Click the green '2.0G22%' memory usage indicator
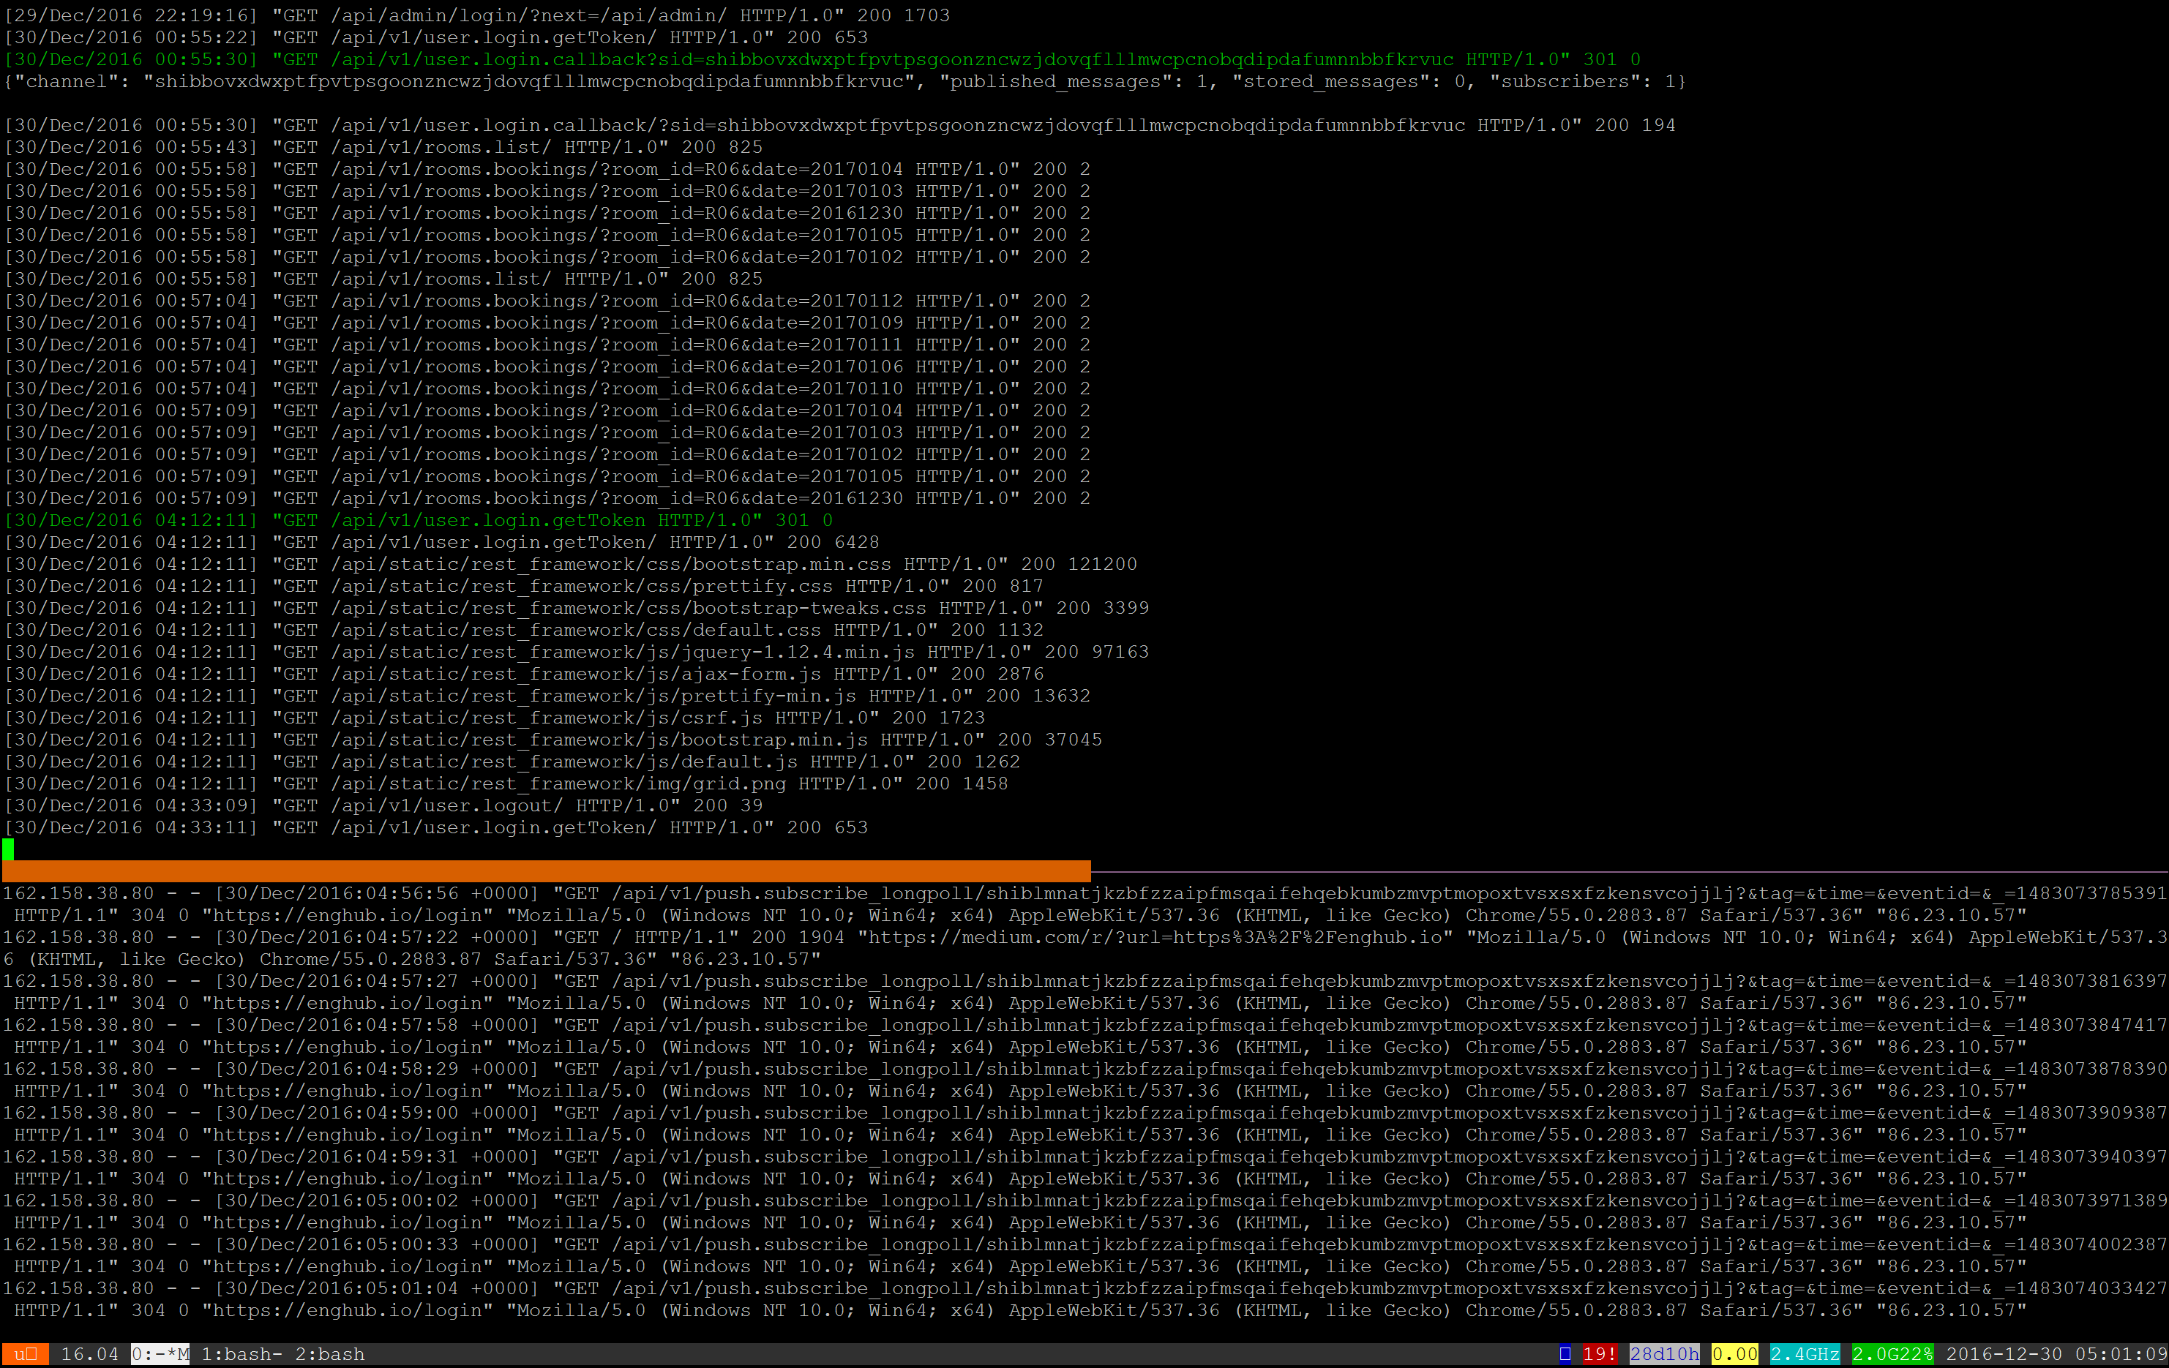2169x1368 pixels. (1892, 1353)
